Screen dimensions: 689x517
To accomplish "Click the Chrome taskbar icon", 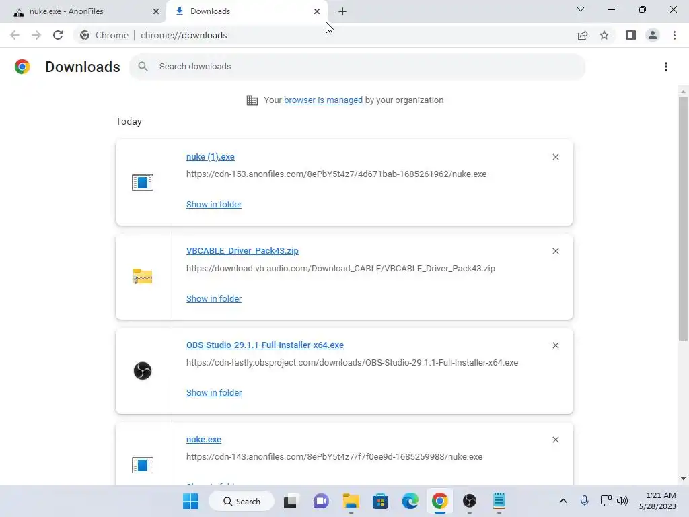I will click(x=439, y=501).
